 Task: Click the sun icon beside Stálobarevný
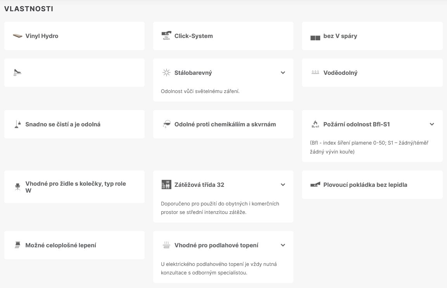(x=166, y=72)
